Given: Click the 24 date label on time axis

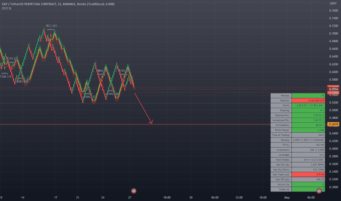Looking at the screenshot, I should click(x=103, y=197).
